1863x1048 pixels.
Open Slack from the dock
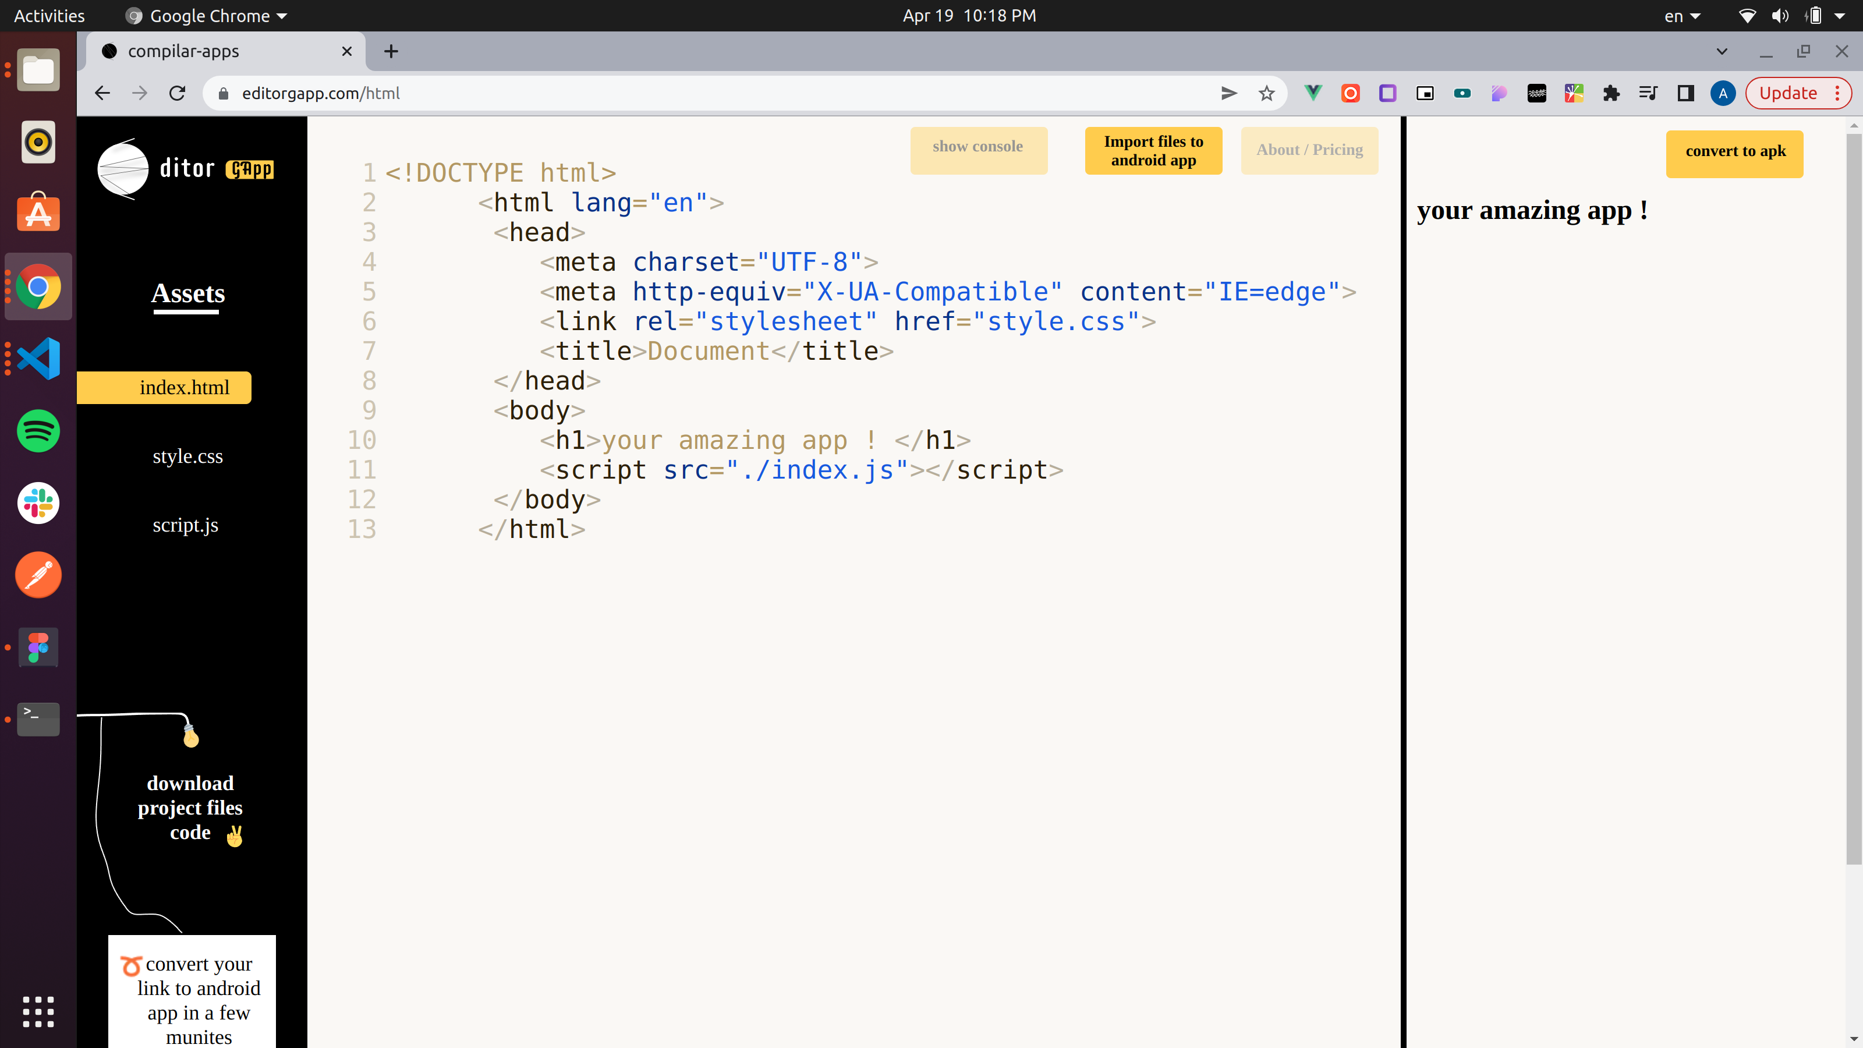click(38, 502)
